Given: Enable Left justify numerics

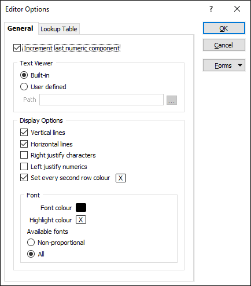Looking at the screenshot, I should coord(24,167).
